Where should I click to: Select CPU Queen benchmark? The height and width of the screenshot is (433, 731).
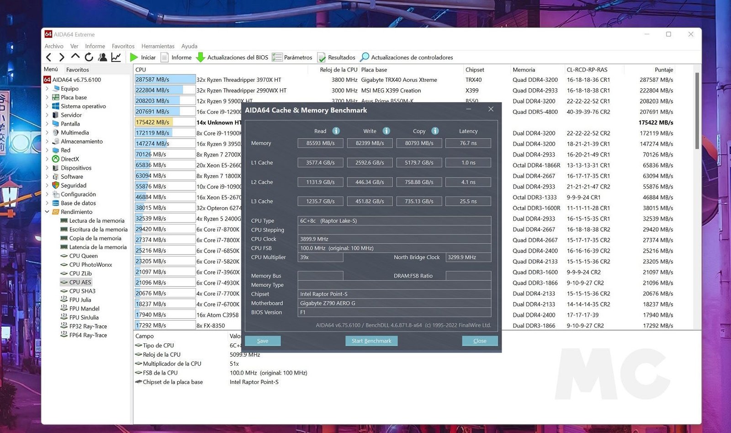(84, 256)
